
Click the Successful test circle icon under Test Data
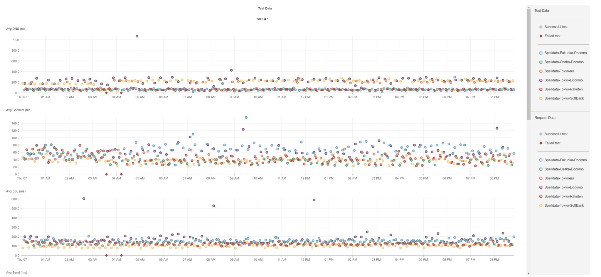tap(540, 27)
